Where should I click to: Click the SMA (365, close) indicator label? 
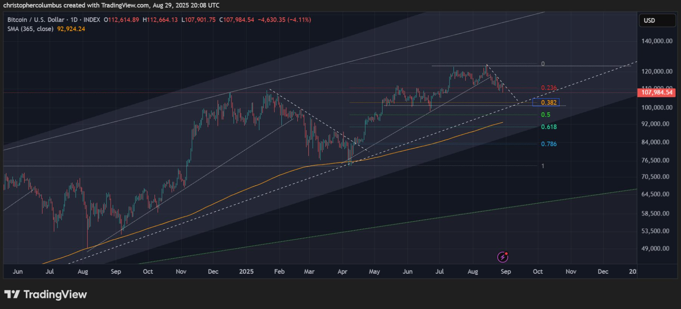30,29
